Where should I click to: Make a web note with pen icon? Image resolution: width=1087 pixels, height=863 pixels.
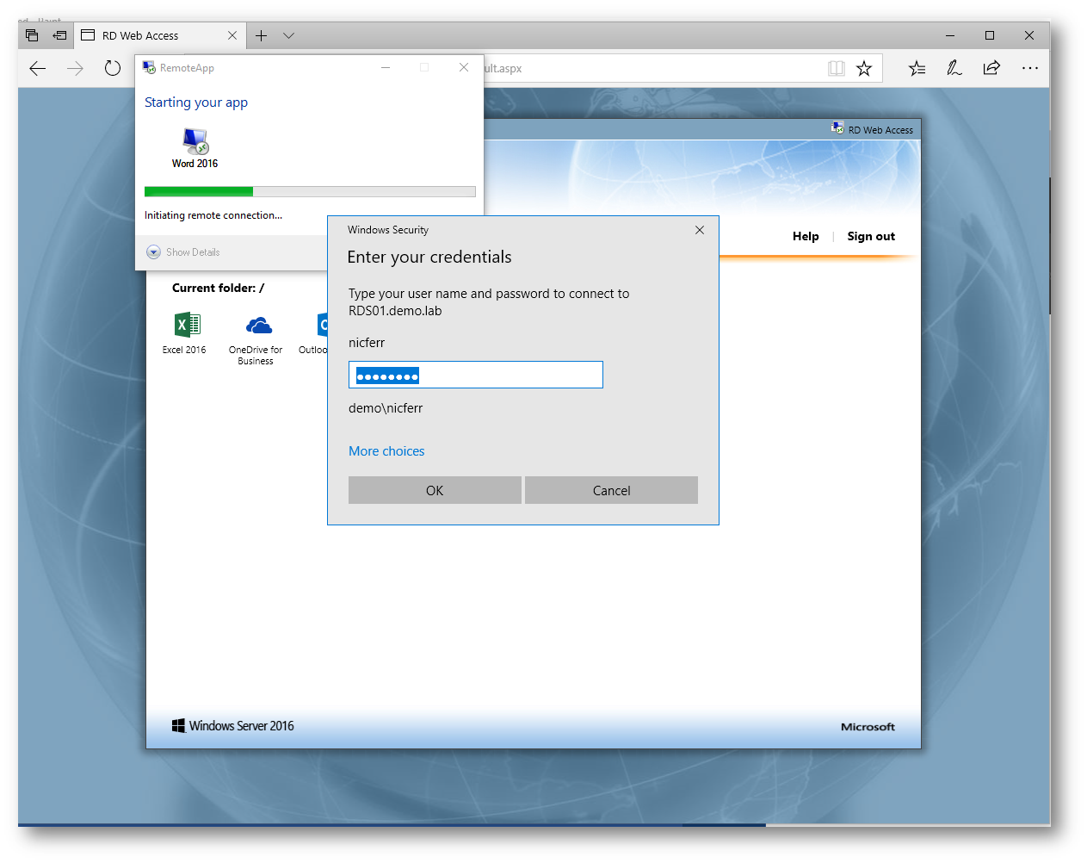coord(954,68)
